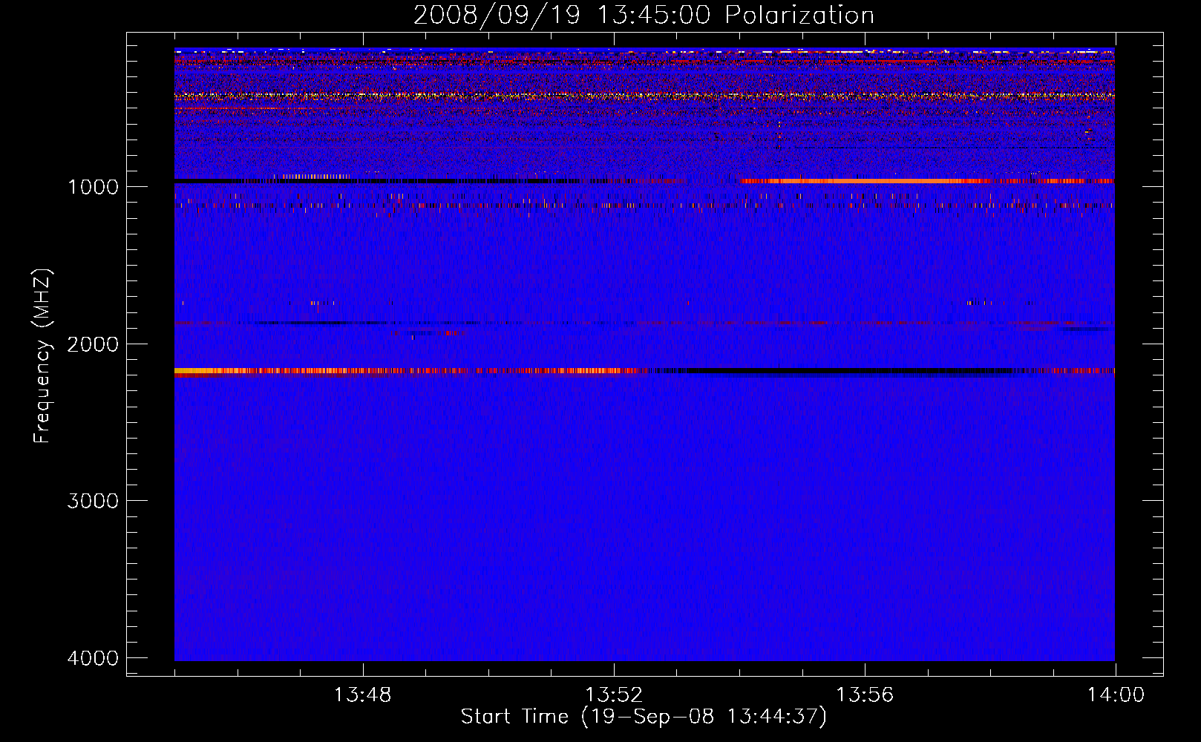Viewport: 1201px width, 742px height.
Task: Click the '2000' frequency tick label
Action: [93, 344]
